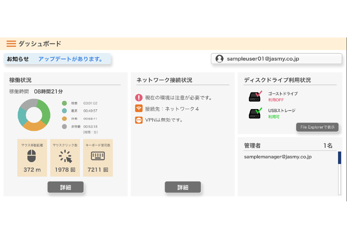
Task: Click the 03:01:02 稼働 time value
Action: click(90, 103)
